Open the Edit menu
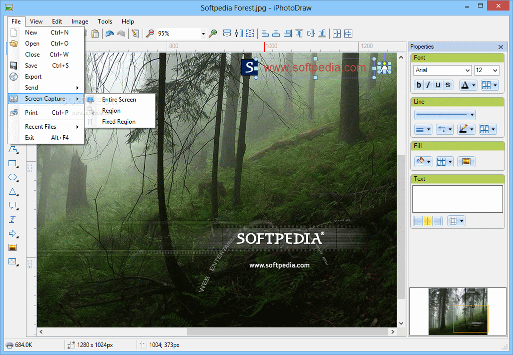The width and height of the screenshot is (513, 355). [57, 21]
